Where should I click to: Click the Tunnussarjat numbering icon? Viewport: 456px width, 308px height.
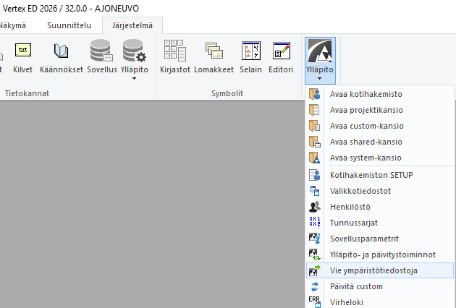coord(314,223)
